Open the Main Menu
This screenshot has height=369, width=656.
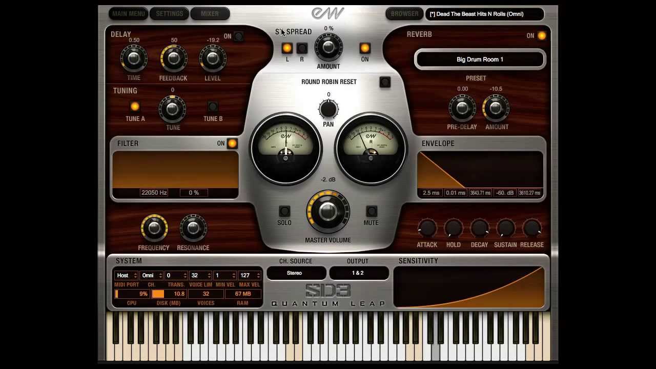pos(129,14)
